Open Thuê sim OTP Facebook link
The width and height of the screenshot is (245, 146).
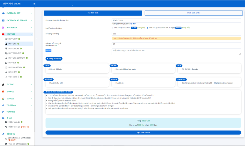pos(18,144)
